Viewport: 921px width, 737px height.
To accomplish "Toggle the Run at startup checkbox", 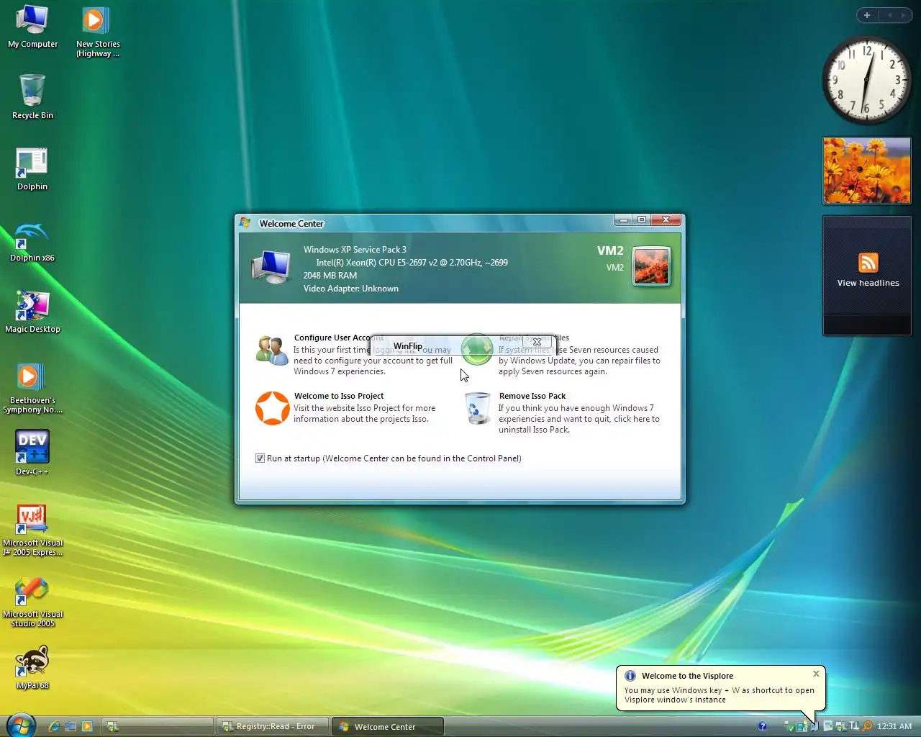I will pyautogui.click(x=260, y=458).
